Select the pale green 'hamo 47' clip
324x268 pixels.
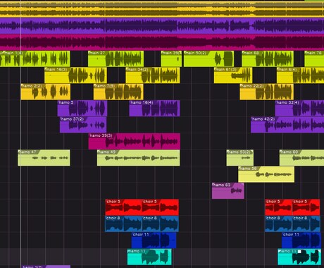(44, 158)
